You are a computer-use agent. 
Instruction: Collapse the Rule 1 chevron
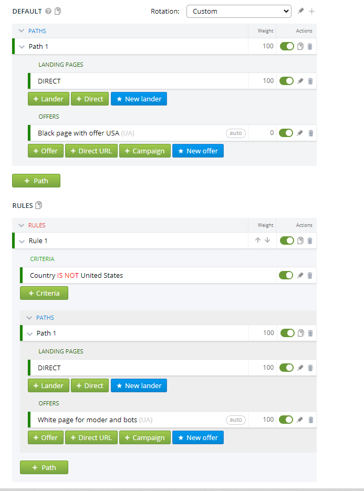22,241
